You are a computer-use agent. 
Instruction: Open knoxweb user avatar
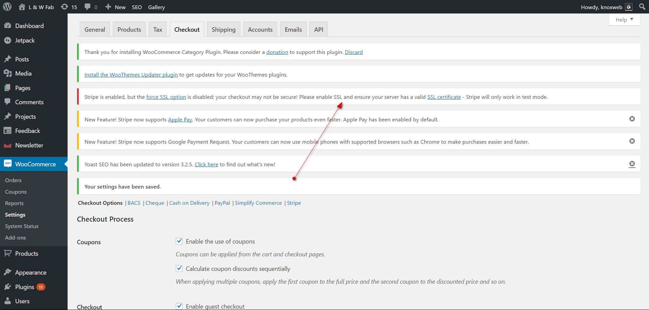(x=629, y=7)
